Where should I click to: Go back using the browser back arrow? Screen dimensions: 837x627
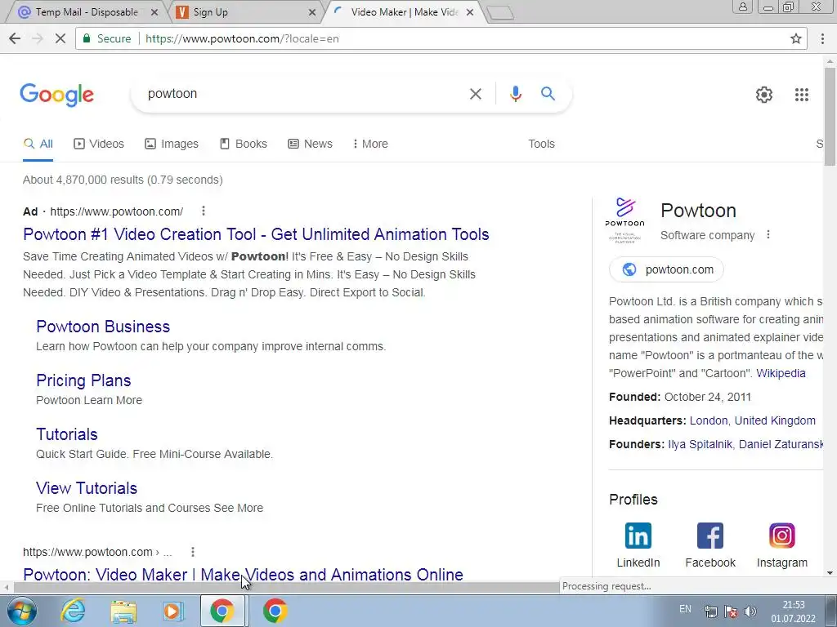15,38
